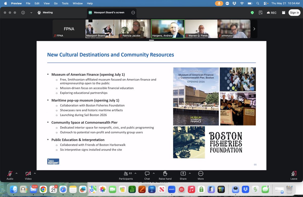The height and width of the screenshot is (197, 303).
Task: Open the Wi-Fi menu bar icon
Action: (242, 4)
